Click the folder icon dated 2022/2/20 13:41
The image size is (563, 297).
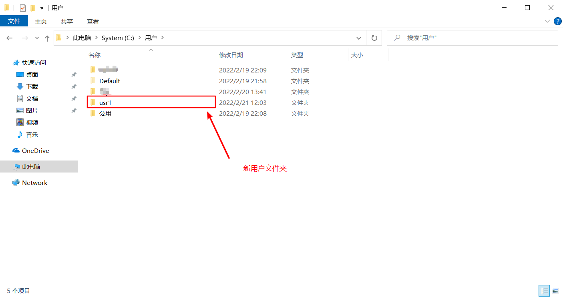[x=93, y=92]
